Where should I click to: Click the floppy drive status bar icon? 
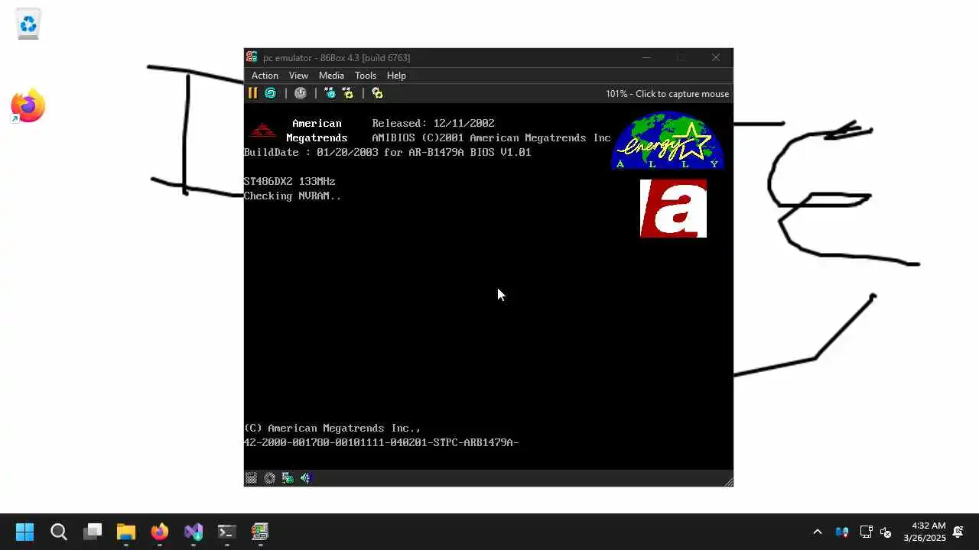click(x=251, y=478)
